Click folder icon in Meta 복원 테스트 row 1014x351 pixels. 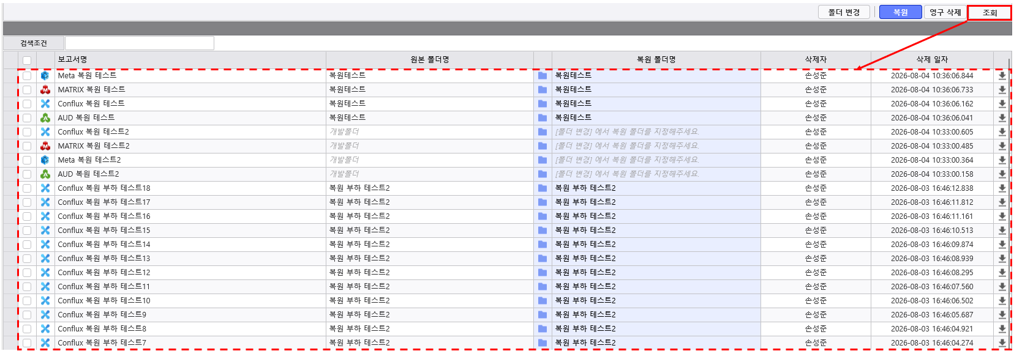[x=543, y=76]
